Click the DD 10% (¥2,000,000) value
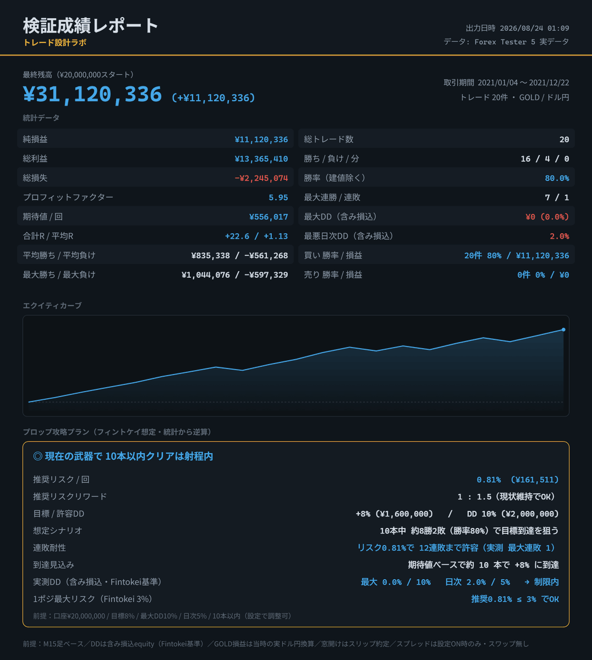 513,514
